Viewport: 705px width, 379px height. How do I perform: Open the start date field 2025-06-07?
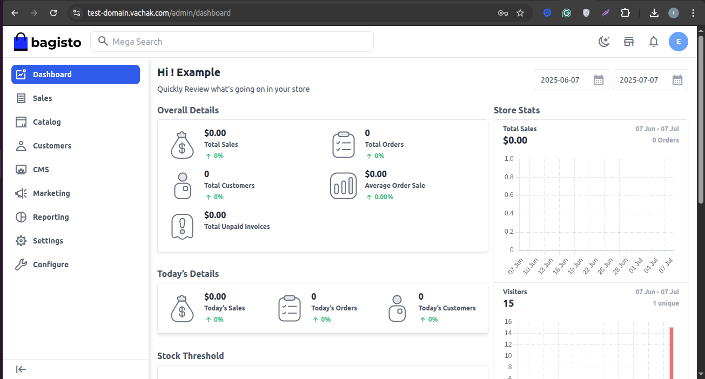pyautogui.click(x=572, y=80)
